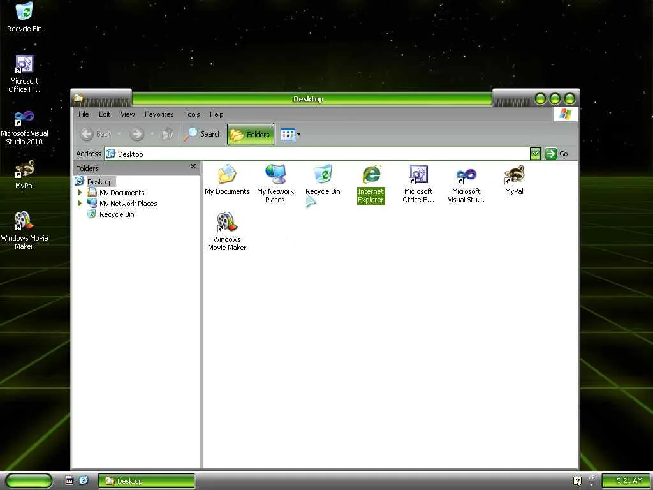Select Windows Movie Maker shortcut in Explorer window
Viewport: 653px width, 490px height.
[227, 231]
